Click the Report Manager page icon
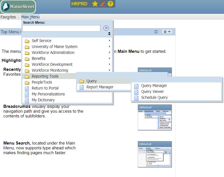This screenshot has height=177, width=224. point(82,87)
